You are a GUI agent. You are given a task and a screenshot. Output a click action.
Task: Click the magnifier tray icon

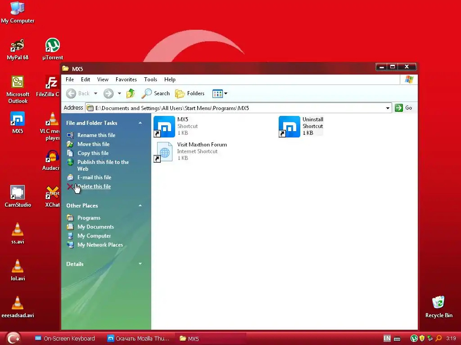coord(438,339)
